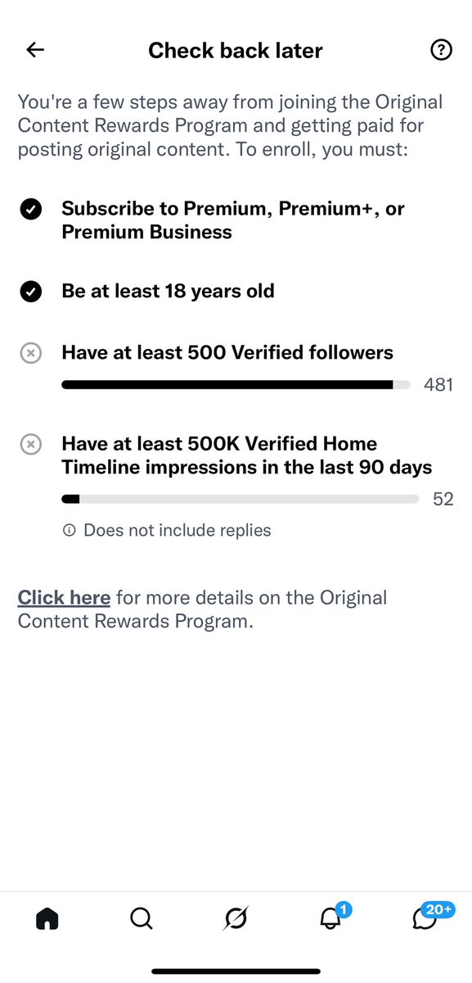Tap the 'Check back later' title
Screen dimensions: 472x983
coord(236,50)
